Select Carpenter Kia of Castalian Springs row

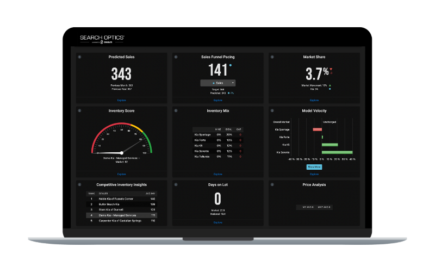pyautogui.click(x=121, y=221)
